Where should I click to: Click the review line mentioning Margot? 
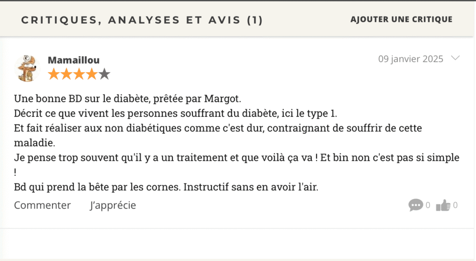(x=128, y=99)
